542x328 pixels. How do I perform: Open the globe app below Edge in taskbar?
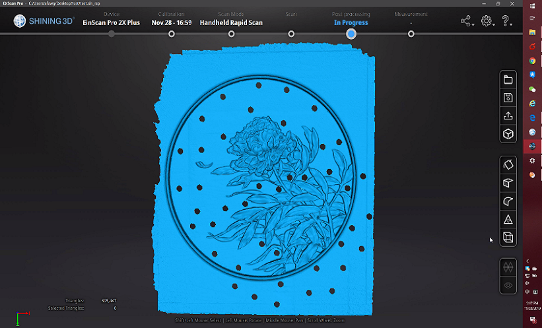532,132
